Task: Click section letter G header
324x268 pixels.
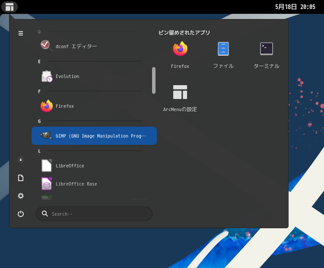Action: tap(39, 121)
